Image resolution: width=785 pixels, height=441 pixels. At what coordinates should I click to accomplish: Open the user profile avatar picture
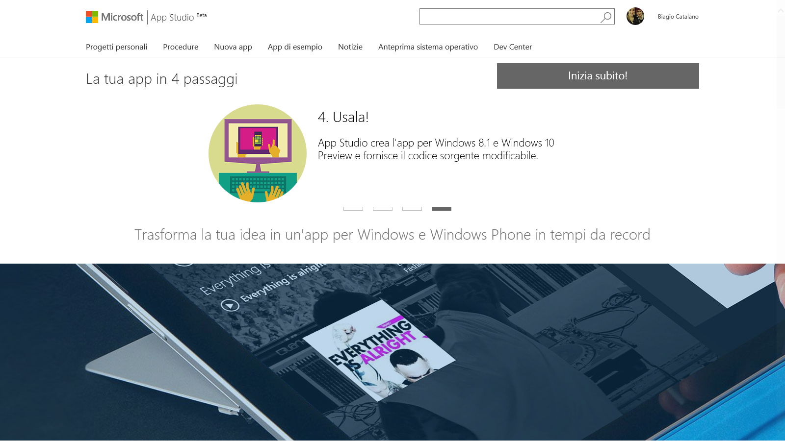pyautogui.click(x=635, y=16)
